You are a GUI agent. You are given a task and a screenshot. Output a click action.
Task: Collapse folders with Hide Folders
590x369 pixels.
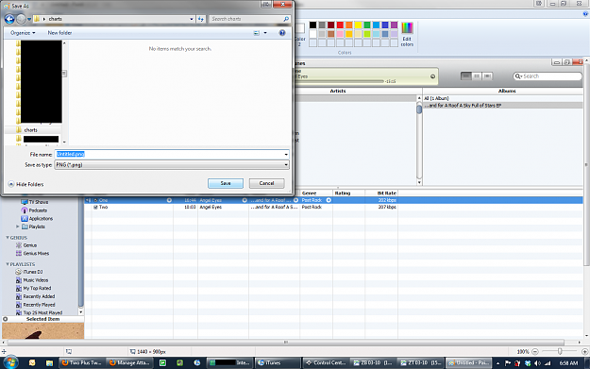[x=26, y=184]
